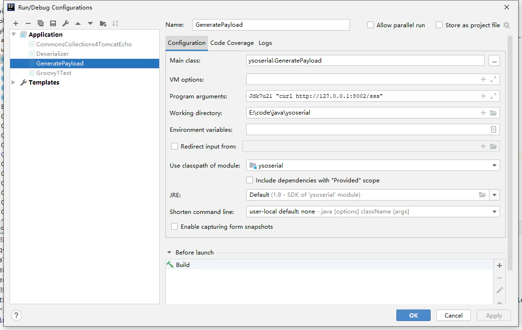Move configuration down with arrow icon
Viewport: 522px width, 330px height.
coord(90,23)
